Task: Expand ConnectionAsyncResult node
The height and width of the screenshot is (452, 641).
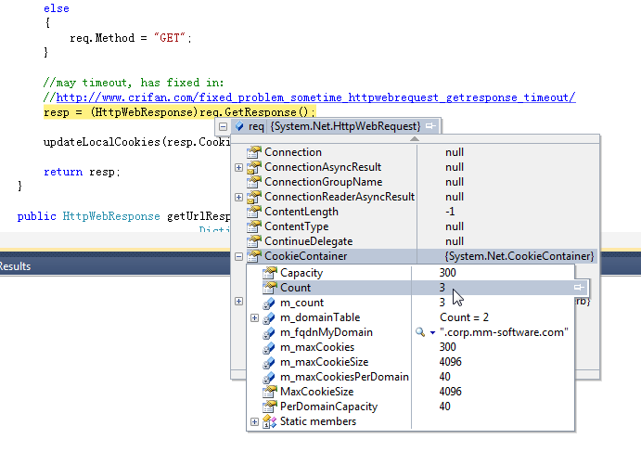Action: click(238, 167)
